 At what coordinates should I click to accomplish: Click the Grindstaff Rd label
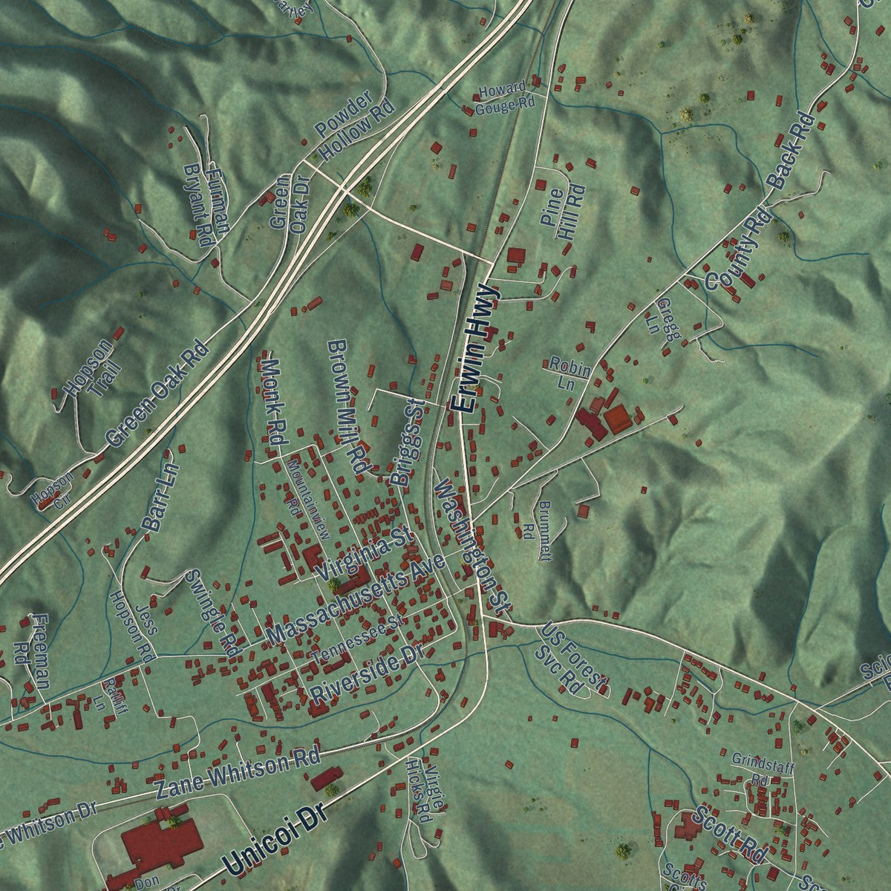tap(762, 770)
